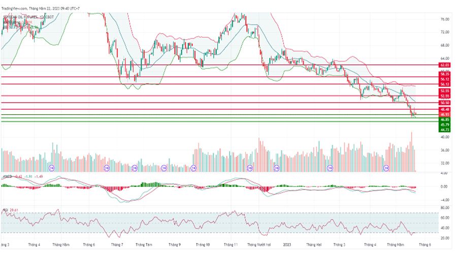
Task: Click the rollover marker just before Tháng 9
Action: (164, 167)
